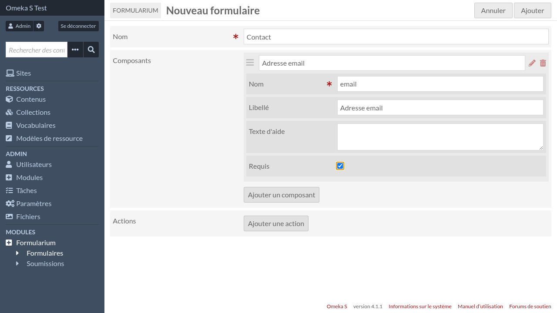This screenshot has height=313, width=557.
Task: Click the drag handle beside Adresse email
Action: [250, 63]
